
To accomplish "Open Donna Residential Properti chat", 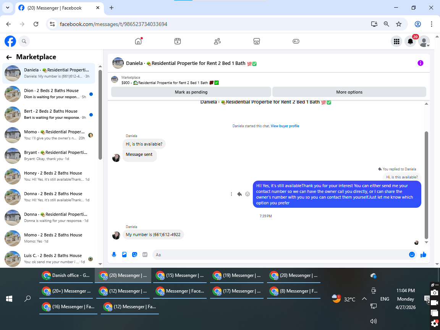I will (49, 217).
